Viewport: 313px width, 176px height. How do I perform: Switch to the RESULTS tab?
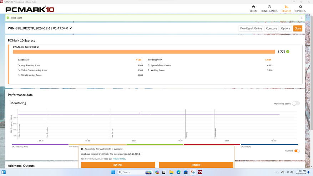point(286,9)
